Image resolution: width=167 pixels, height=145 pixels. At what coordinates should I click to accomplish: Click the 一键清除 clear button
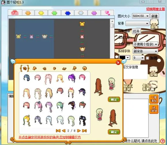tap(154, 99)
